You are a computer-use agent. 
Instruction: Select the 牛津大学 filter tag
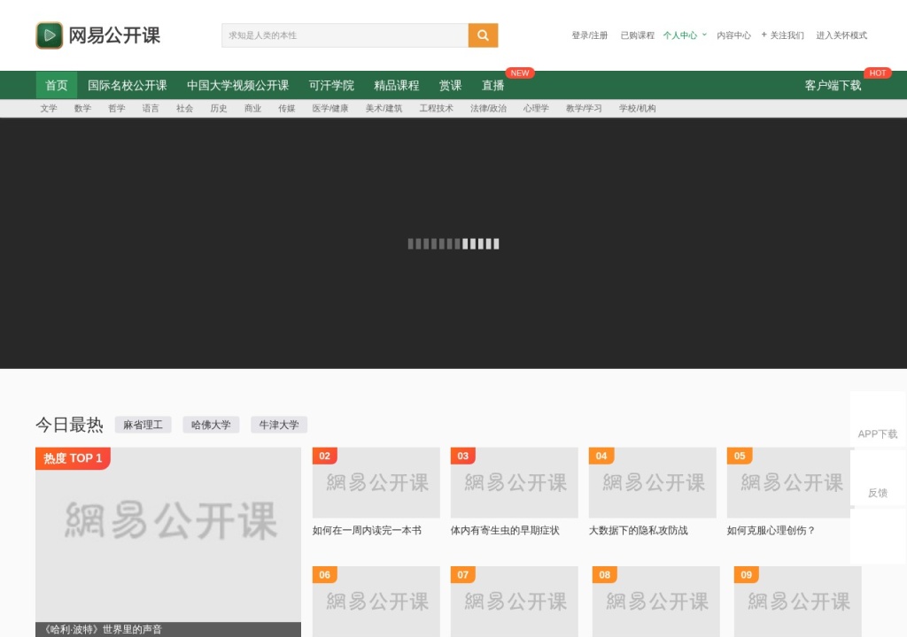click(279, 425)
